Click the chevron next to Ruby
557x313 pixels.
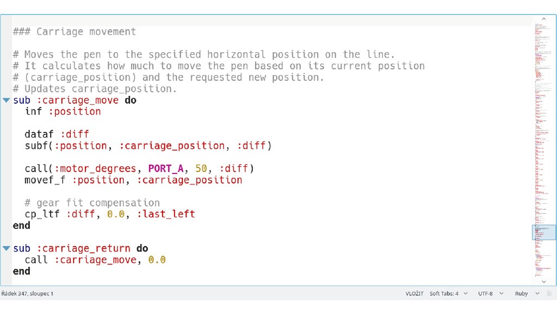point(537,293)
